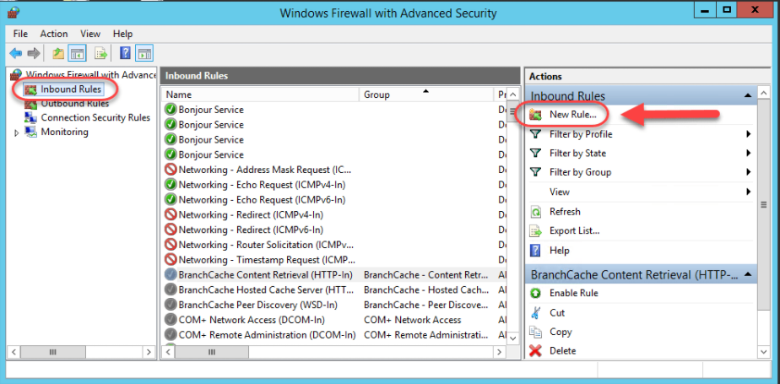
Task: Expand the Monitoring tree node
Action: click(x=16, y=133)
